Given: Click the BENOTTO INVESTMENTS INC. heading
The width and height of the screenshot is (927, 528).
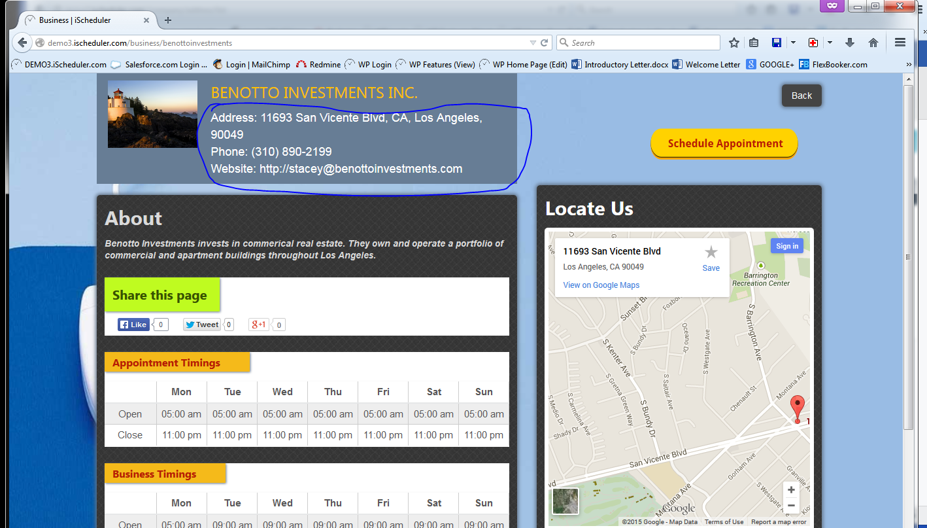Looking at the screenshot, I should point(314,93).
